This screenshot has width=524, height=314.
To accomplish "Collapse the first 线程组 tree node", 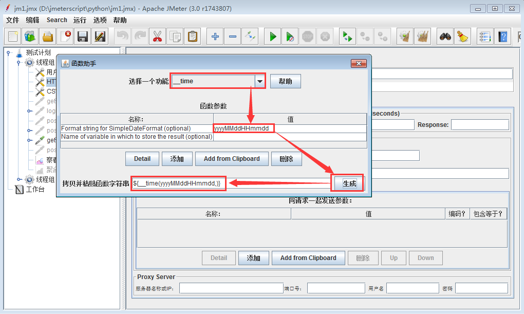I will 19,63.
